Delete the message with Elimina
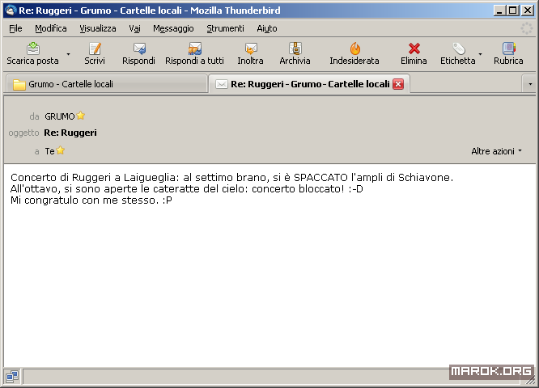Viewport: 539px width, 388px height. pyautogui.click(x=414, y=49)
